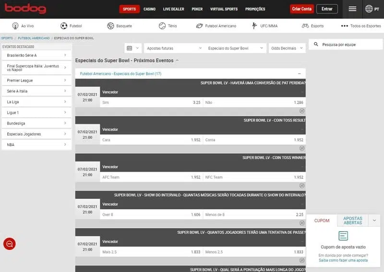
Task: Open the hamburger menu icon
Action: pyautogui.click(x=352, y=9)
